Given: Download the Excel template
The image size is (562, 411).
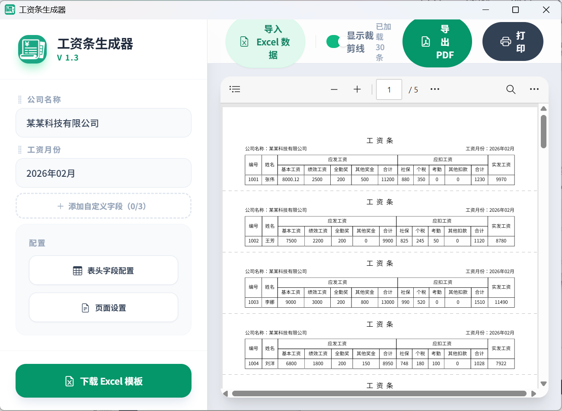Looking at the screenshot, I should (x=103, y=381).
